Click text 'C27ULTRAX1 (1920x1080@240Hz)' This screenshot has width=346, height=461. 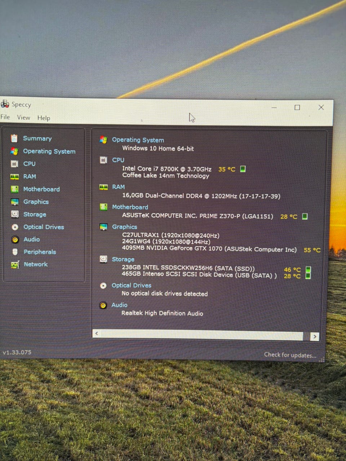point(170,235)
